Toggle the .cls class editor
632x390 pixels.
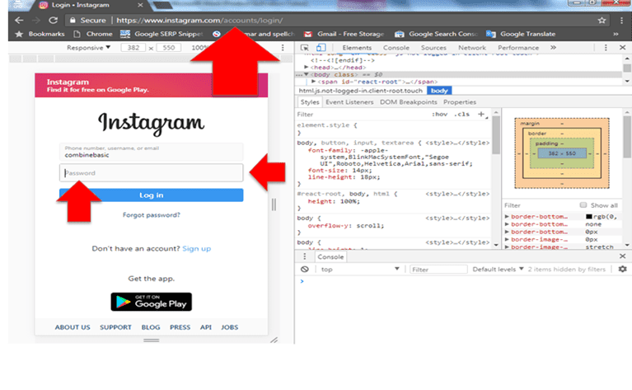click(x=462, y=114)
